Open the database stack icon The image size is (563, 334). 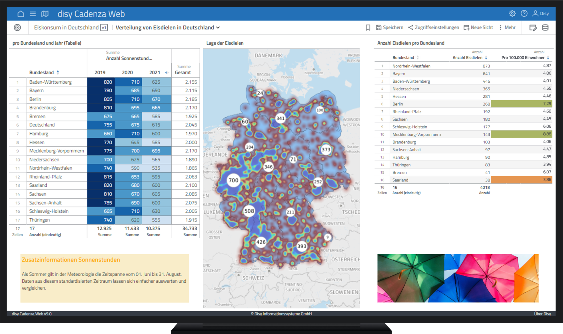click(x=545, y=27)
